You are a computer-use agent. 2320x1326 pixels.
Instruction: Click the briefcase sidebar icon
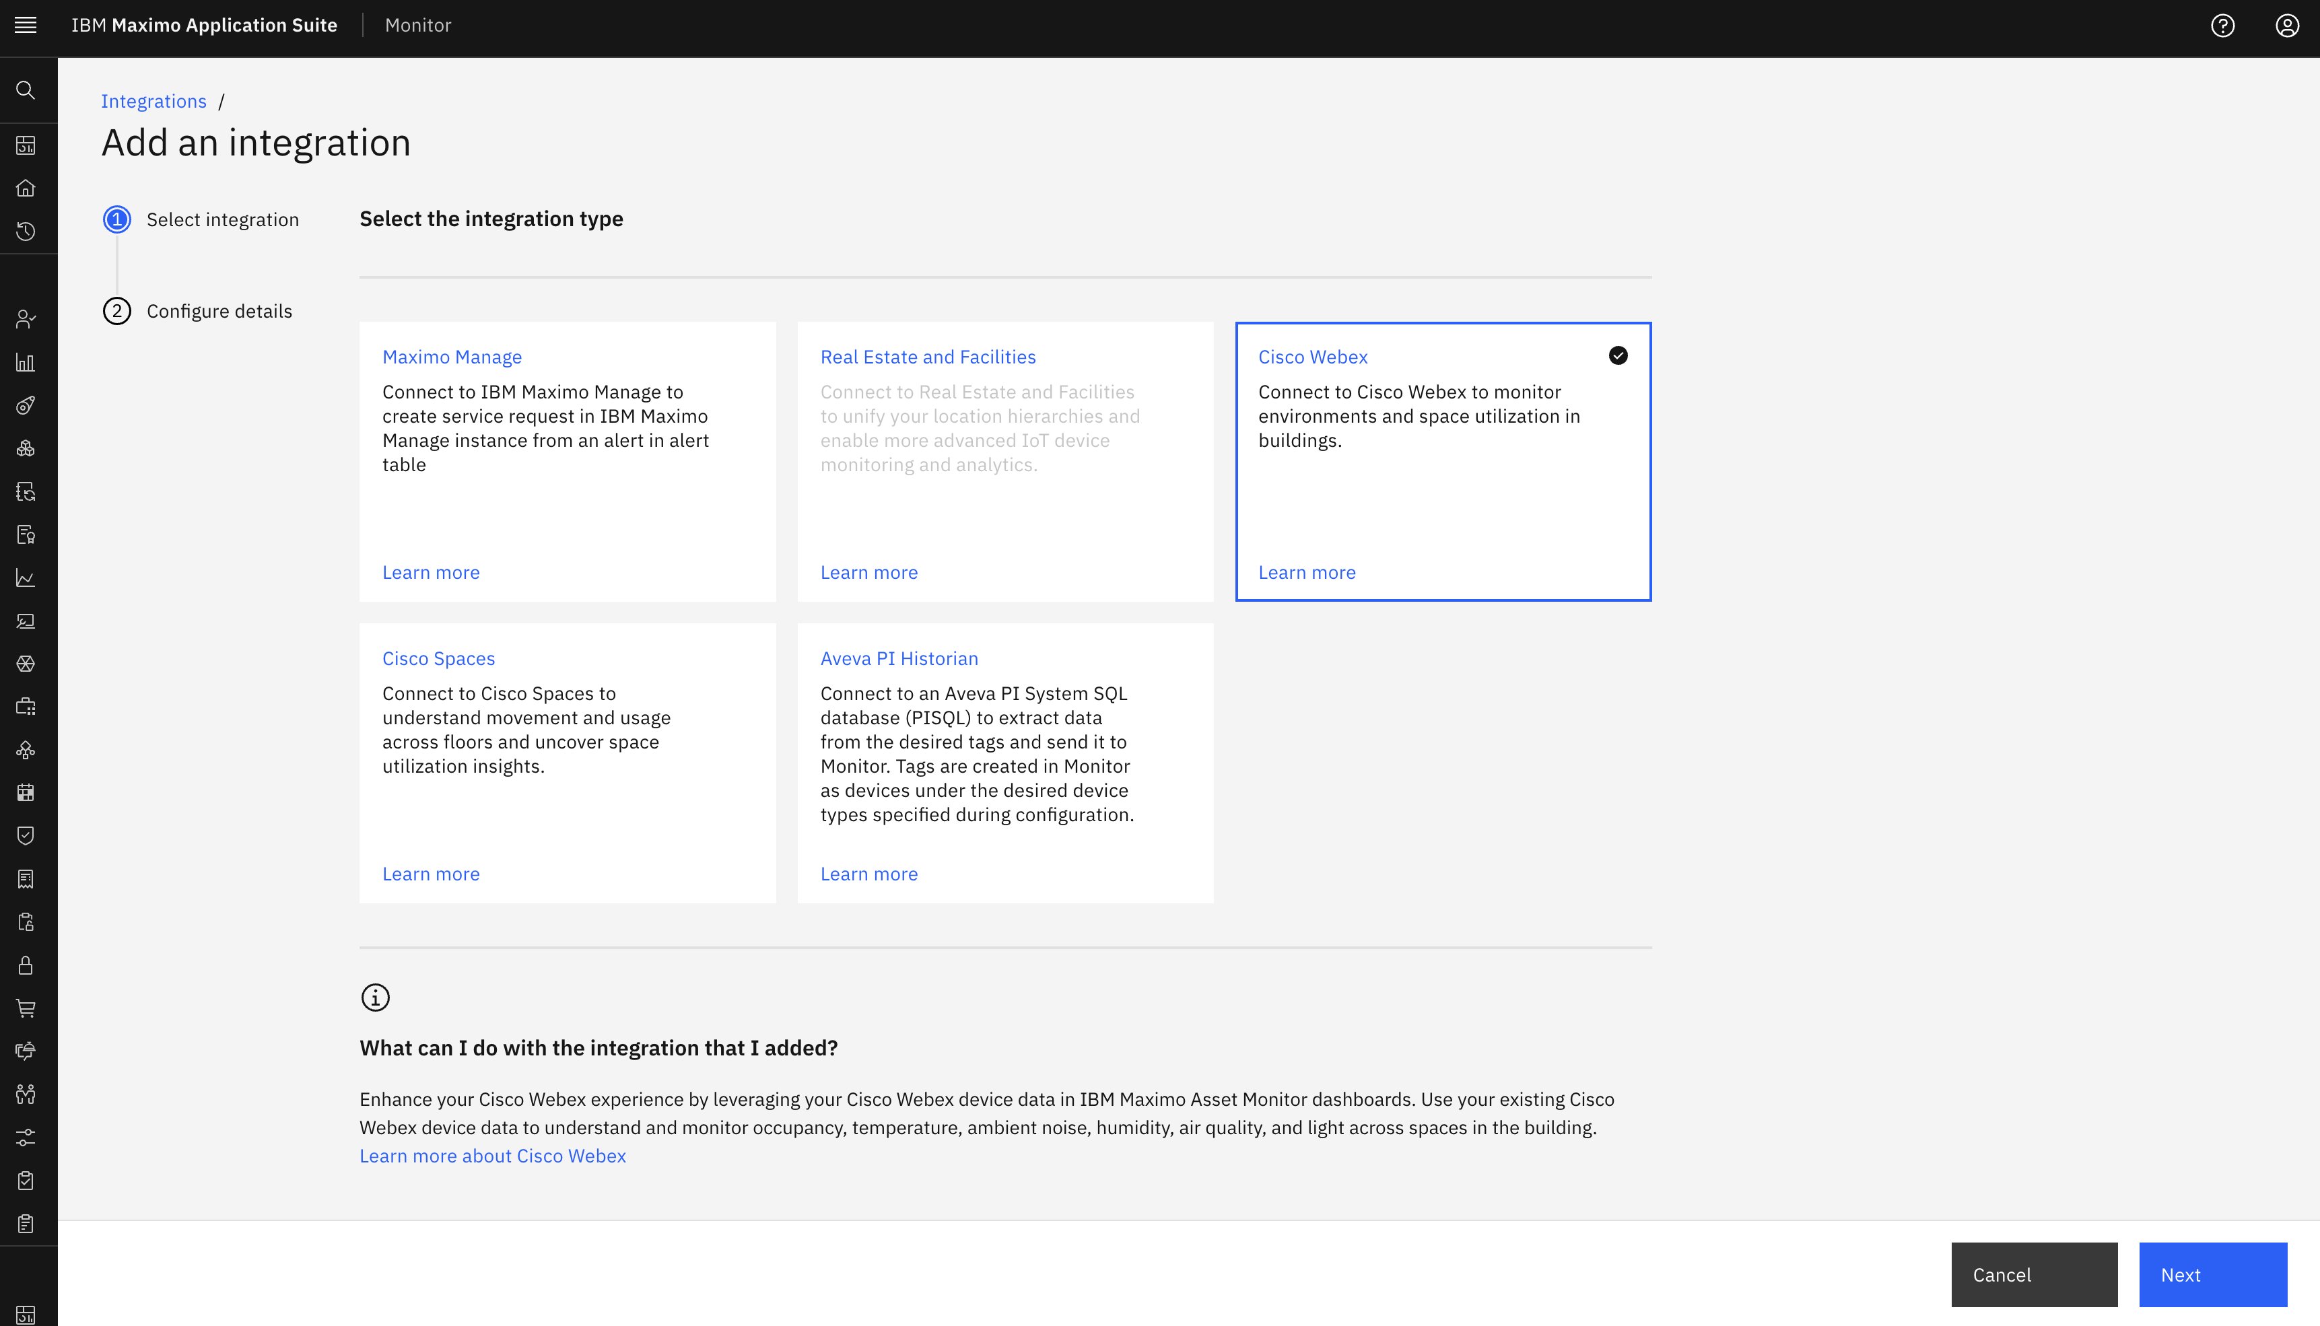click(26, 707)
